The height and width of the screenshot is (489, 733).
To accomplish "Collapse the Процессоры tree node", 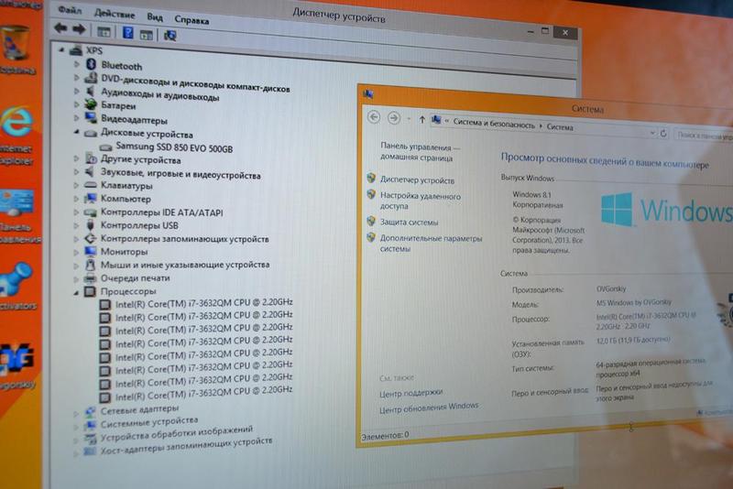I will pyautogui.click(x=76, y=291).
